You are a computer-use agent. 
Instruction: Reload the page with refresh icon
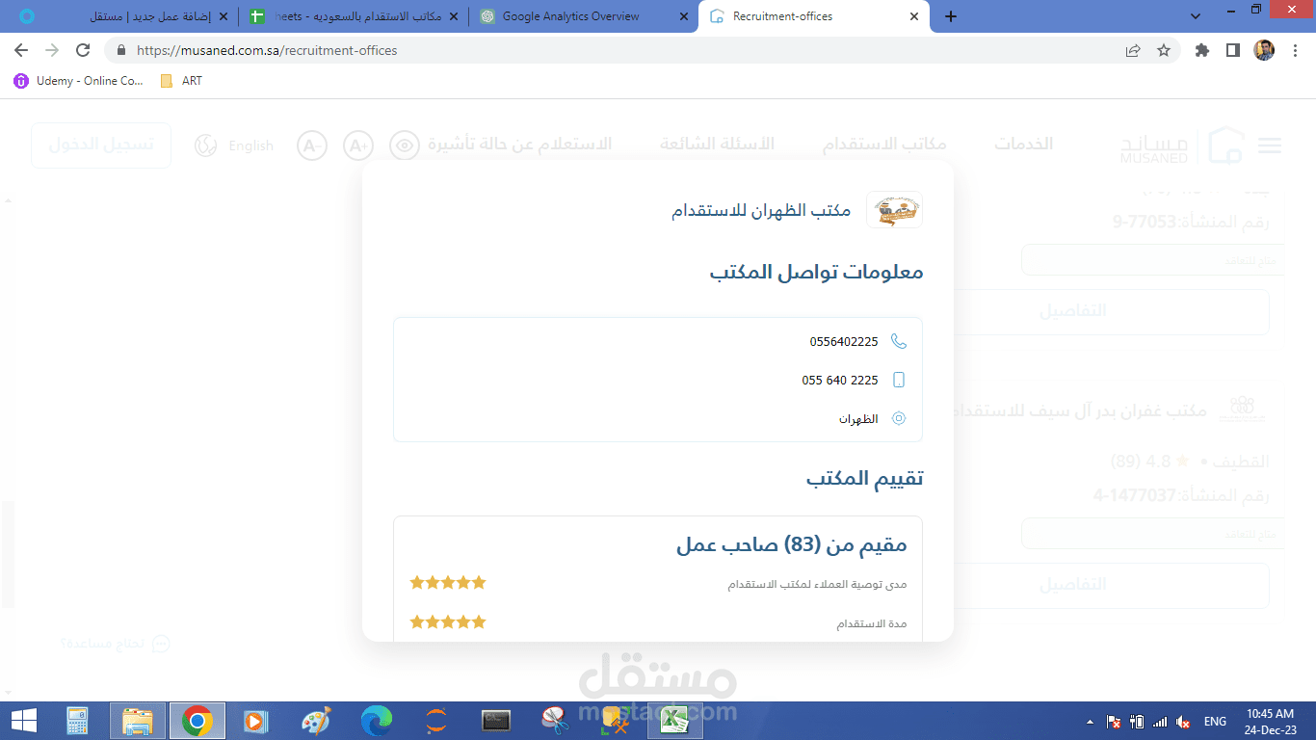coord(83,50)
